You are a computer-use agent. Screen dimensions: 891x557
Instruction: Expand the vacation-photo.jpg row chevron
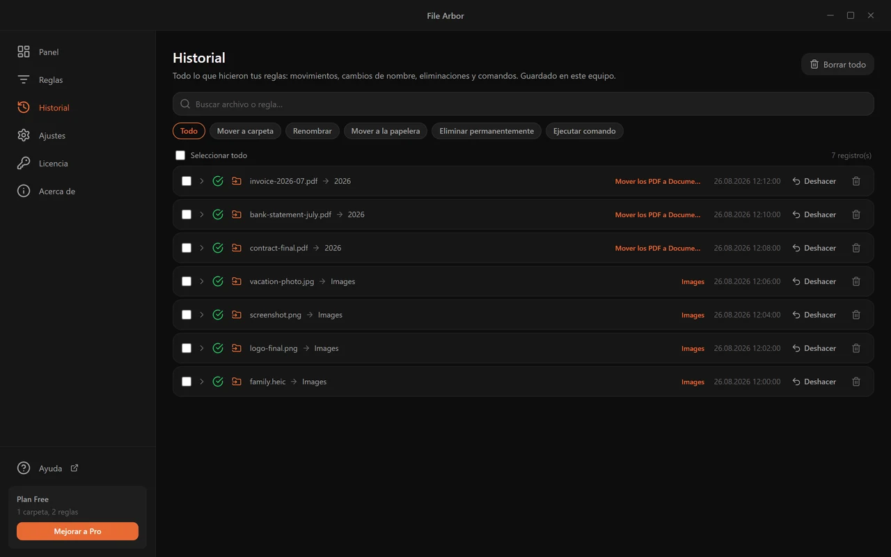(x=202, y=281)
